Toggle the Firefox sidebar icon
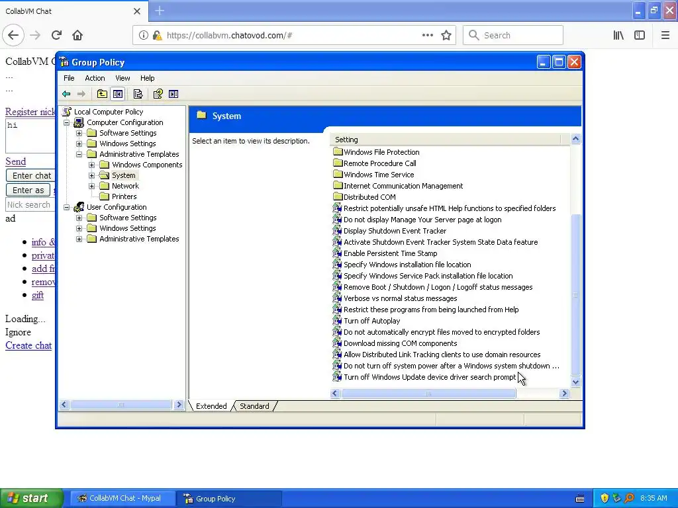The width and height of the screenshot is (678, 508). coord(640,36)
